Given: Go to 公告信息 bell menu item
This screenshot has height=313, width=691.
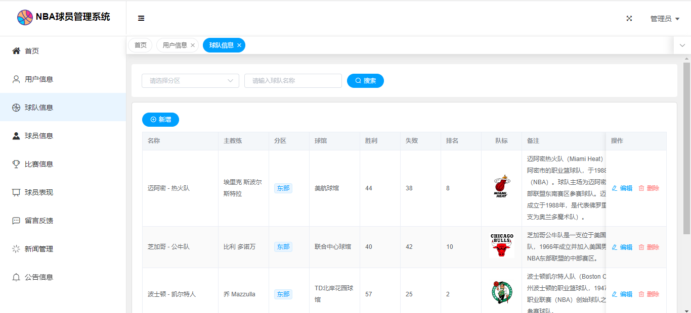Looking at the screenshot, I should pyautogui.click(x=39, y=277).
